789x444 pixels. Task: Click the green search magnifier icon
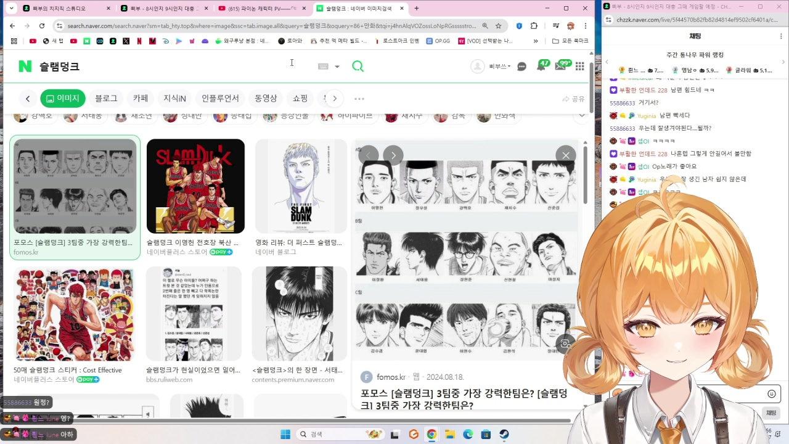[358, 66]
